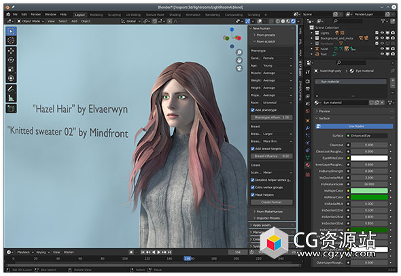This screenshot has width=401, height=276.
Task: Click the Create human button
Action: coord(272,203)
